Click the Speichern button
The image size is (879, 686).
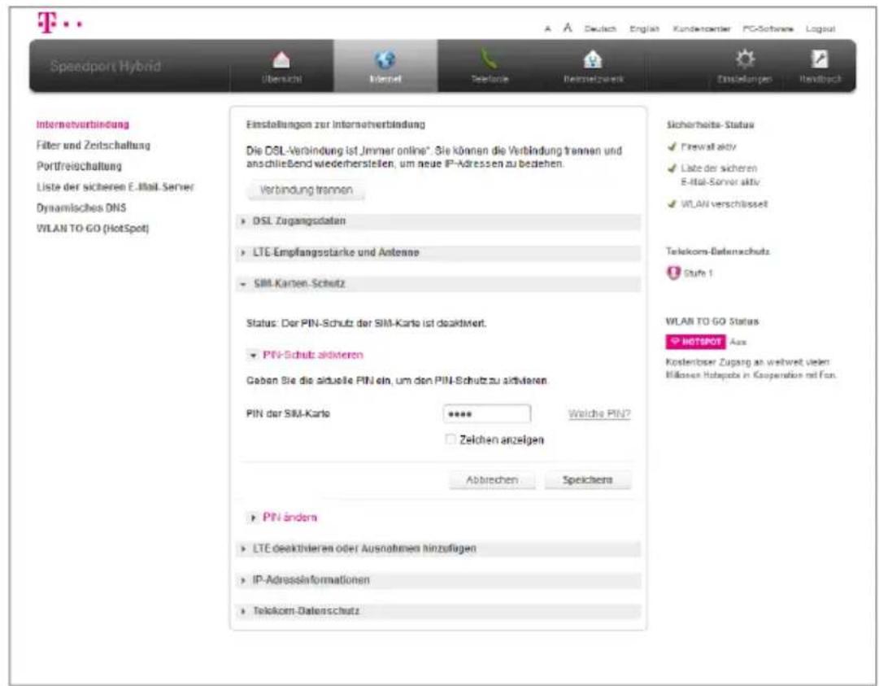pyautogui.click(x=588, y=480)
